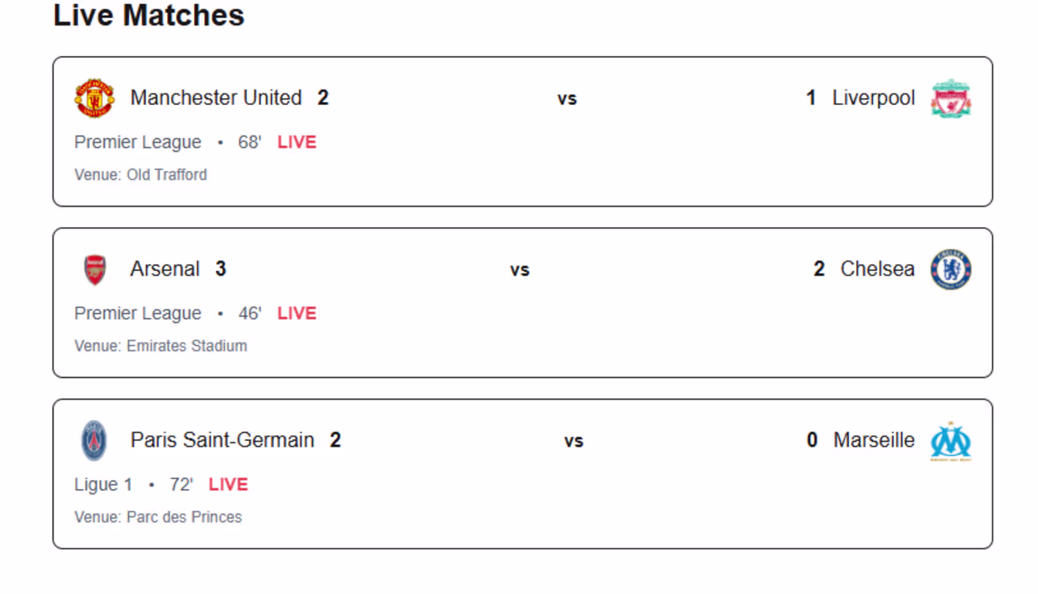Click the Ligue 1 competition label
Viewport: 1038px width, 594px height.
pyautogui.click(x=103, y=485)
